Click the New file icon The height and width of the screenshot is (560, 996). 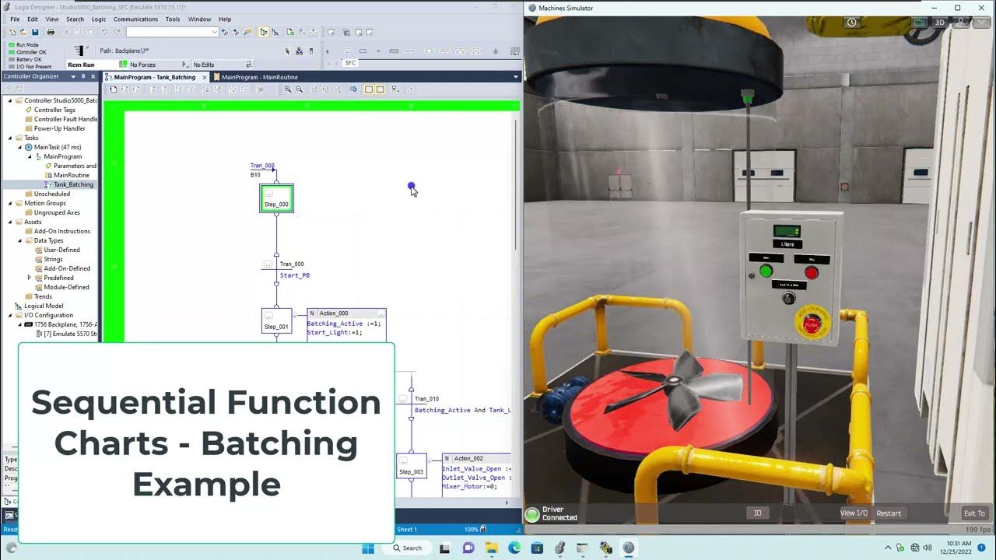coord(12,32)
